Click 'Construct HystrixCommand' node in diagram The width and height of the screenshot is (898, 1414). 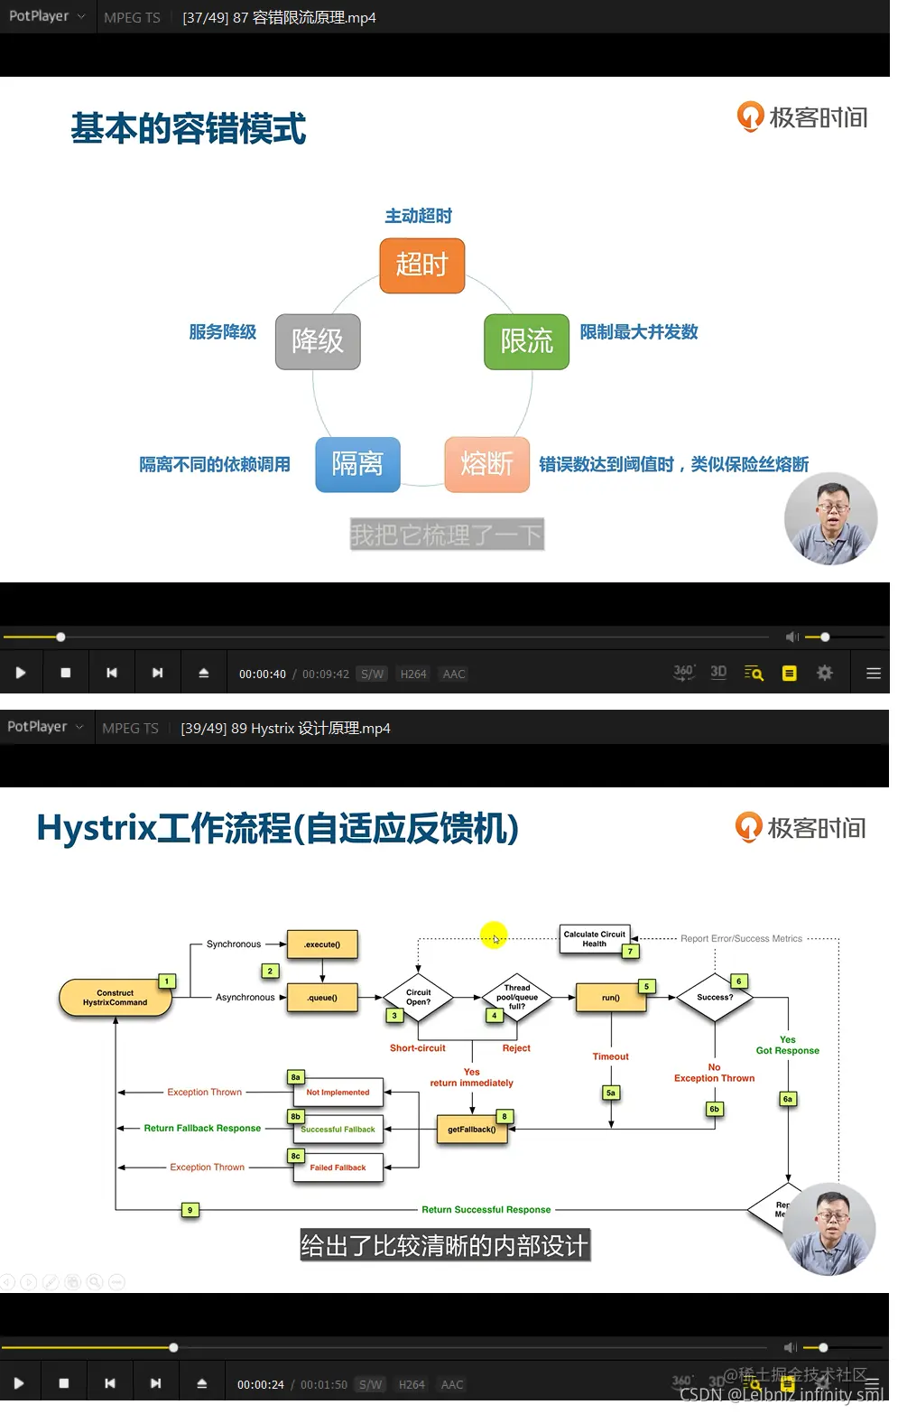click(x=116, y=998)
